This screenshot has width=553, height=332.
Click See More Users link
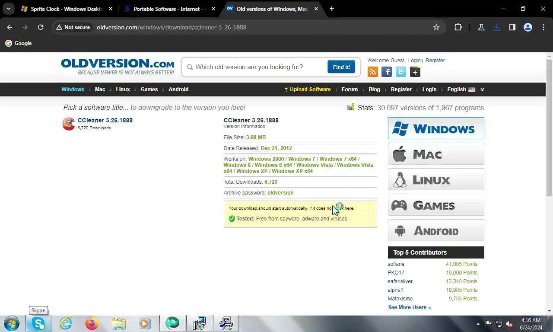[x=410, y=307]
